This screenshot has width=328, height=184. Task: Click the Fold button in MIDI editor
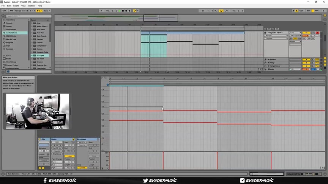(x=104, y=78)
